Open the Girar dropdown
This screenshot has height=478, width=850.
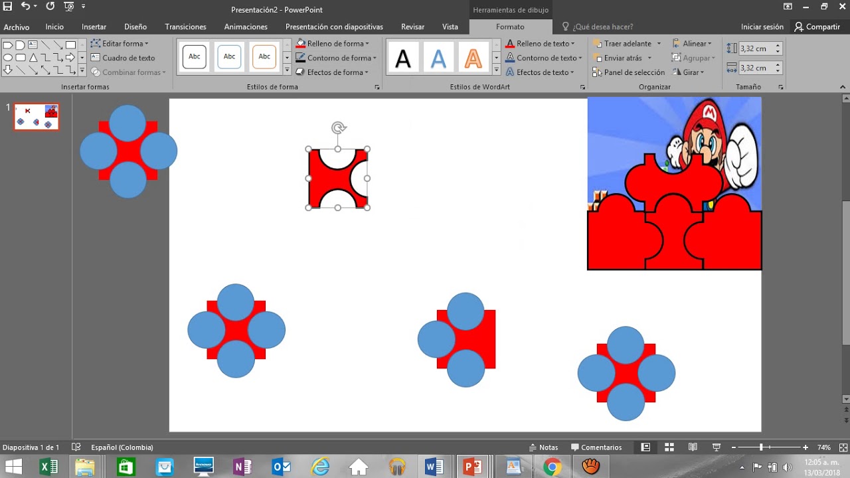pos(689,72)
